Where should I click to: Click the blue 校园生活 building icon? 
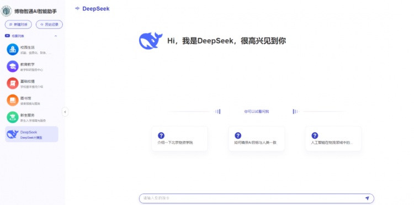[13, 49]
